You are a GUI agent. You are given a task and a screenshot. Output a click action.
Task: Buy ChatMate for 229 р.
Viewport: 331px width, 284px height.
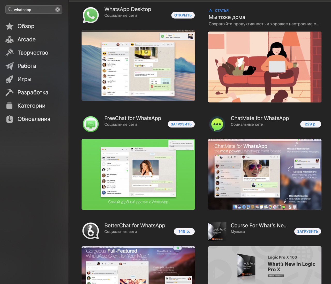[x=311, y=124]
